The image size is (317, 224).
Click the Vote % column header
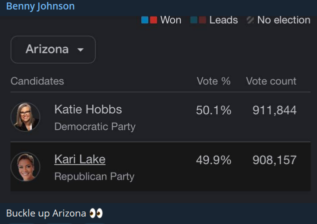(214, 81)
